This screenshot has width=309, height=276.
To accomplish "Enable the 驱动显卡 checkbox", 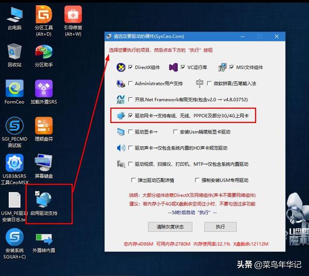I will coord(130,132).
